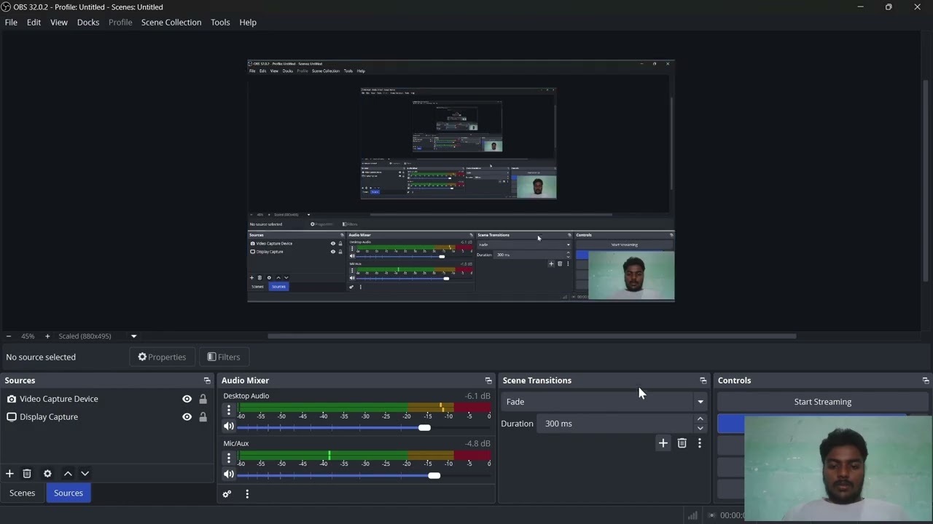This screenshot has width=933, height=524.
Task: Click the preview canvas thumbnail
Action: [461, 180]
